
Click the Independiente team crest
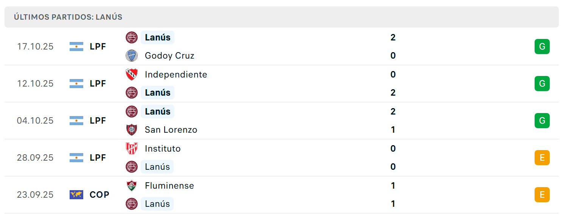pos(132,74)
